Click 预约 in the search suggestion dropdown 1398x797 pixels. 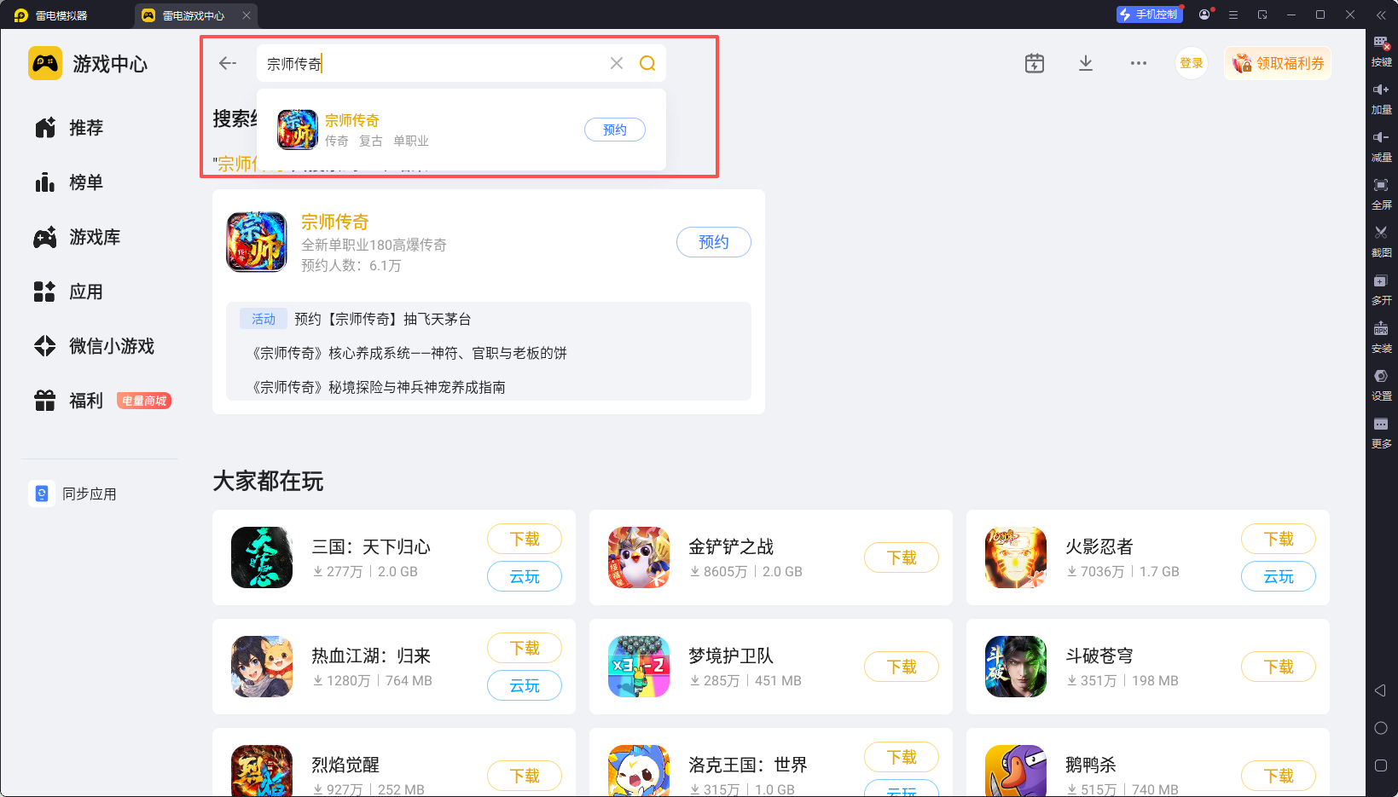click(615, 130)
